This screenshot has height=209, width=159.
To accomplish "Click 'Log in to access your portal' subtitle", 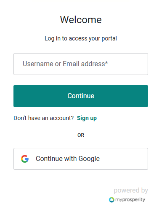I will coord(81,38).
